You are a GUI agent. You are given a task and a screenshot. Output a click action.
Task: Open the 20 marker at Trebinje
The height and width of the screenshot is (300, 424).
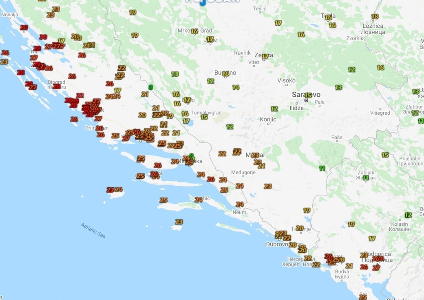pyautogui.click(x=300, y=228)
